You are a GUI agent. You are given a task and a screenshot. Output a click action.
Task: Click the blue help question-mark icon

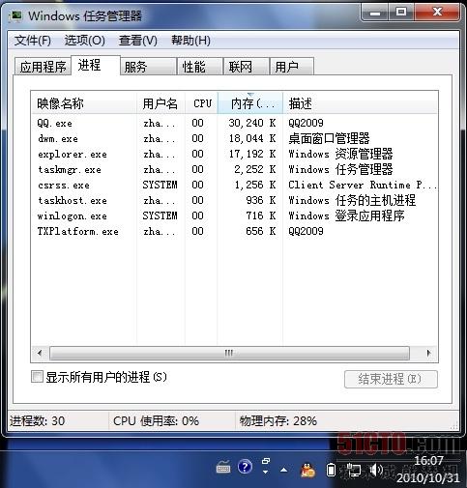pyautogui.click(x=245, y=467)
